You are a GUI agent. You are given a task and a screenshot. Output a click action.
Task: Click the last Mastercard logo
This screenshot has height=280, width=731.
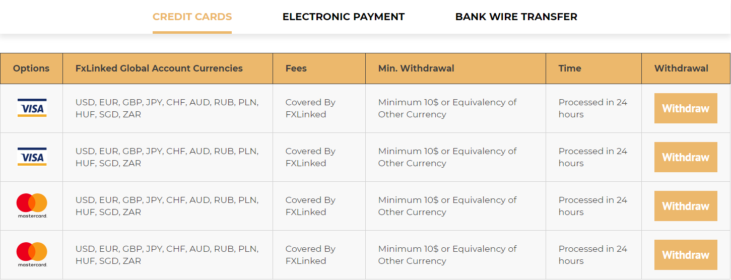click(32, 254)
